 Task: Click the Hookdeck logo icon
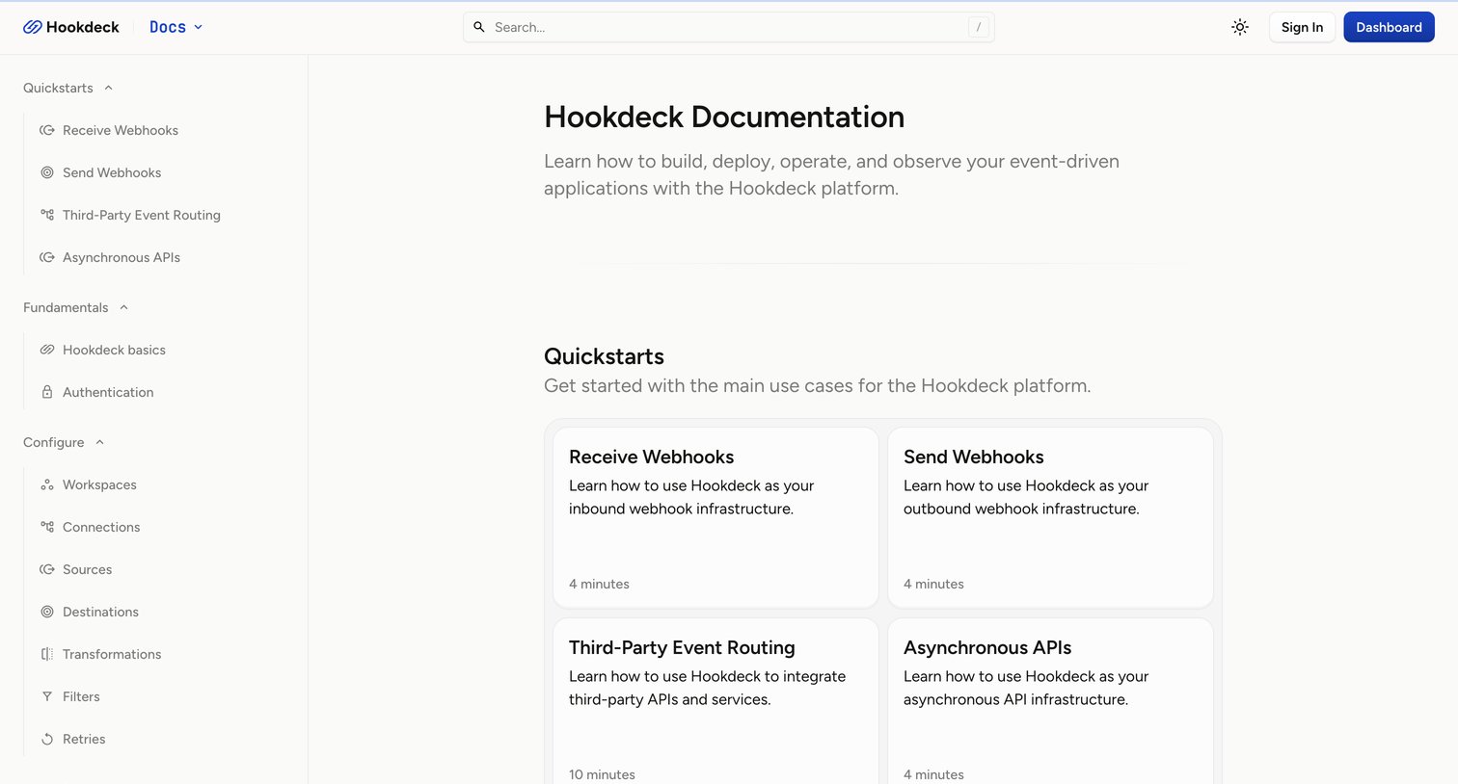(32, 27)
